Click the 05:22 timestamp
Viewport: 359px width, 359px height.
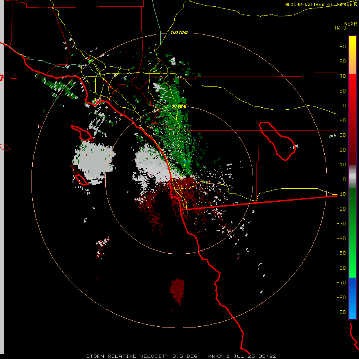(267, 356)
